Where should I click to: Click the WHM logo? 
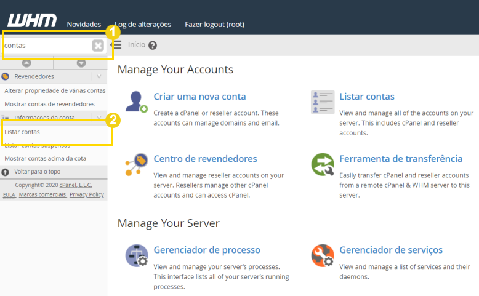click(32, 20)
